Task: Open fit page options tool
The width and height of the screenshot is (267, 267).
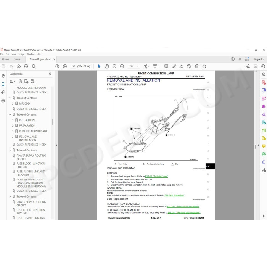Action: 146,66
